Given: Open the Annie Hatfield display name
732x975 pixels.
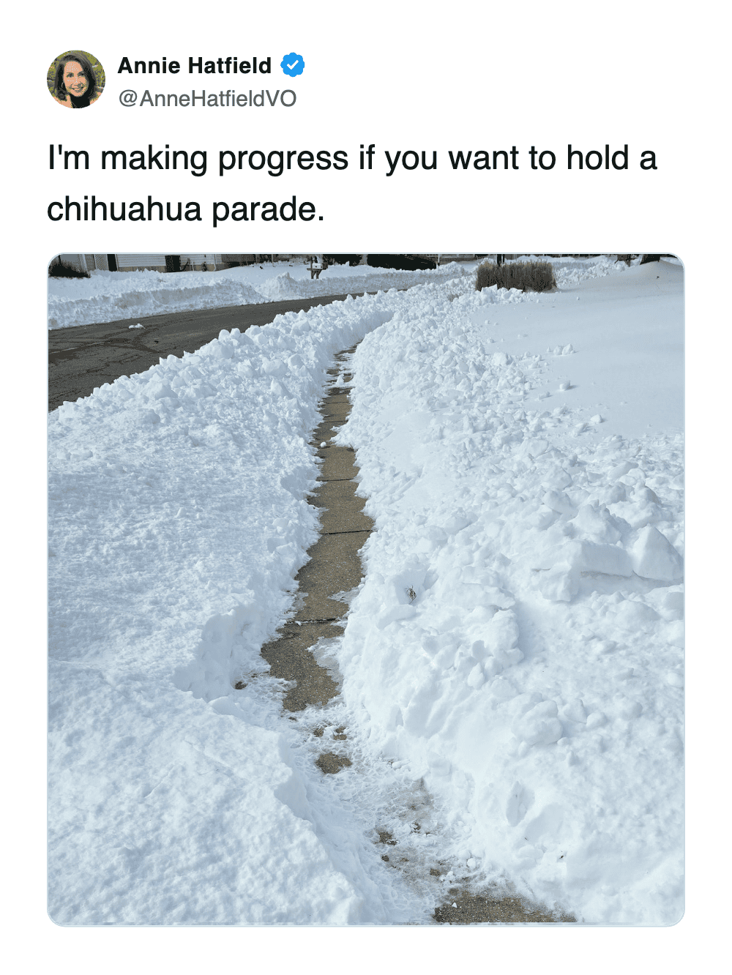Looking at the screenshot, I should pos(195,65).
